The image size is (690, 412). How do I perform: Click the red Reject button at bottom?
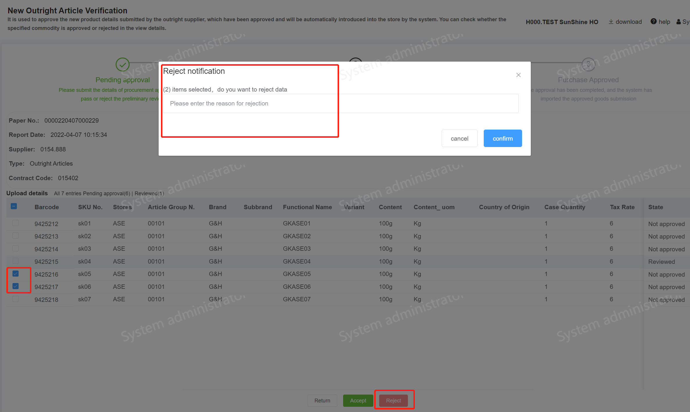click(x=393, y=400)
